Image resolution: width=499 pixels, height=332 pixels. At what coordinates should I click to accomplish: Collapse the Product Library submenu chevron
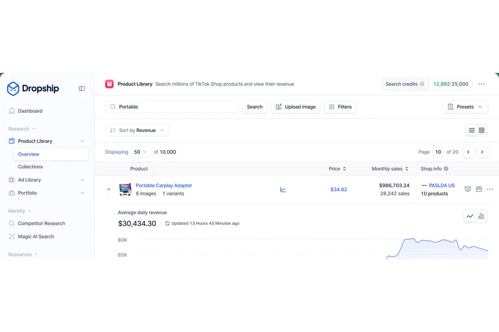click(x=82, y=141)
